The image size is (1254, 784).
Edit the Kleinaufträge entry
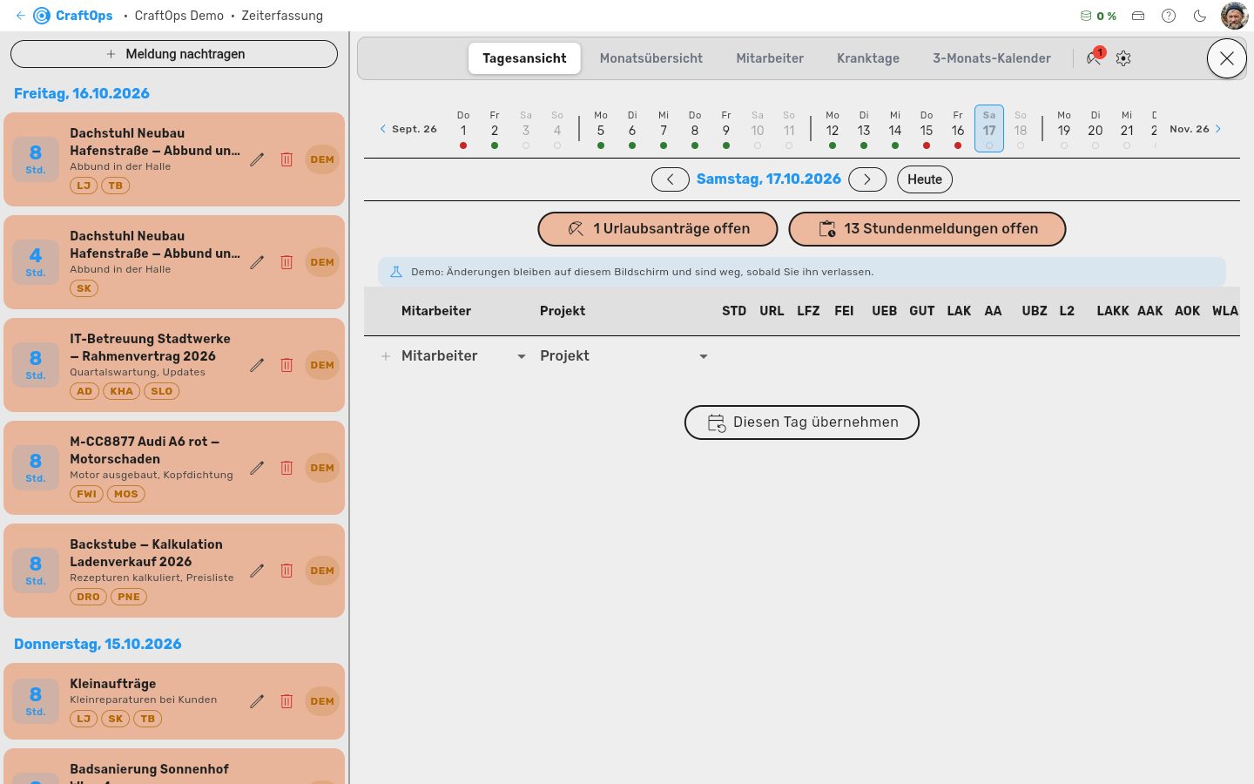tap(257, 701)
